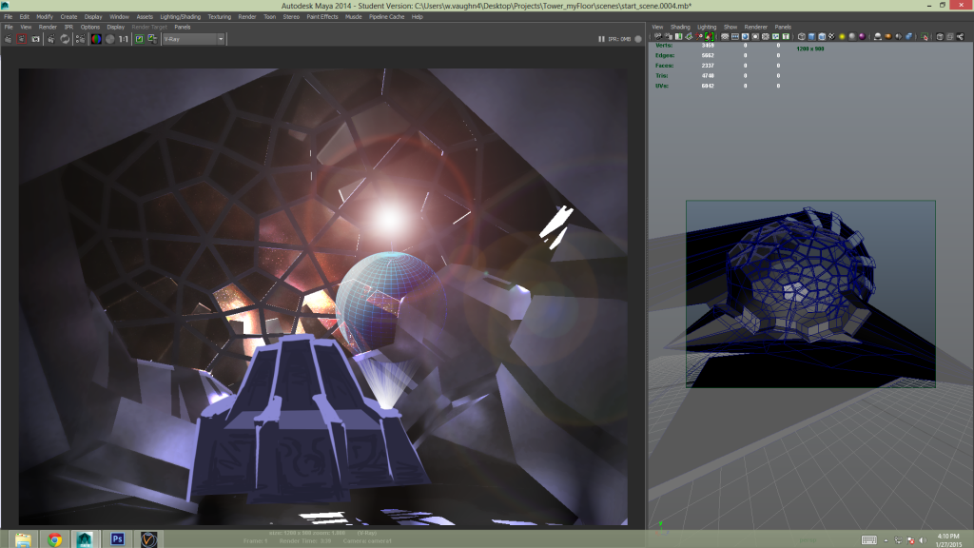Click the 'Verts:' heads-up display label
This screenshot has height=548, width=974.
coord(663,46)
